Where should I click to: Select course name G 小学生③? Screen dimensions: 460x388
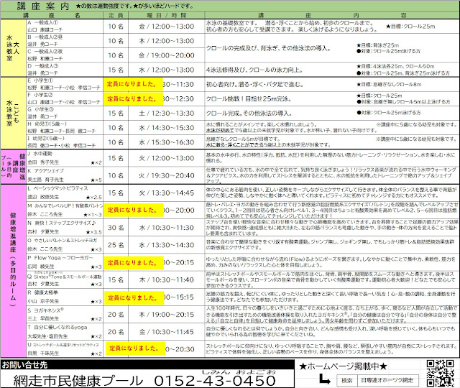click(40, 109)
